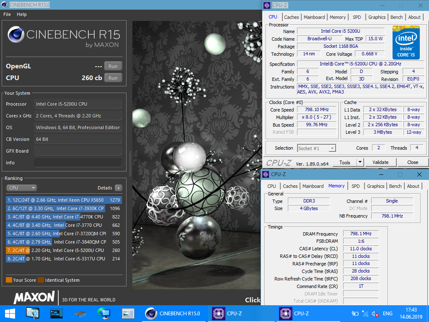Click the Ranking Details arrow button
Screen dimensions: 429x322
tap(119, 188)
